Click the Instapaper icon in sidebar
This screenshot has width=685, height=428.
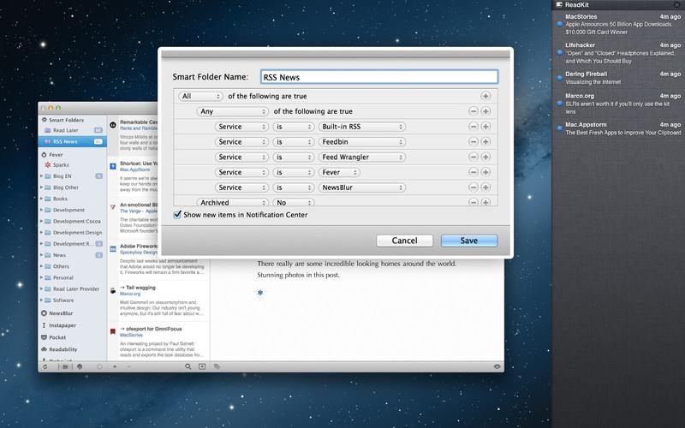tap(45, 325)
